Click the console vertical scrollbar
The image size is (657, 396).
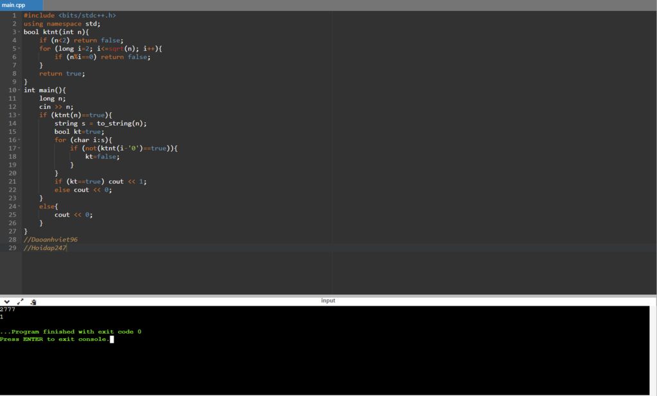(x=653, y=351)
